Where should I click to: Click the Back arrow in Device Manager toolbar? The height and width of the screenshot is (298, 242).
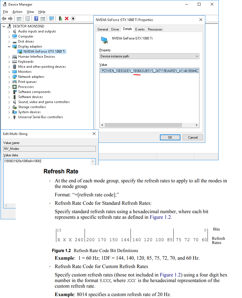(4, 18)
